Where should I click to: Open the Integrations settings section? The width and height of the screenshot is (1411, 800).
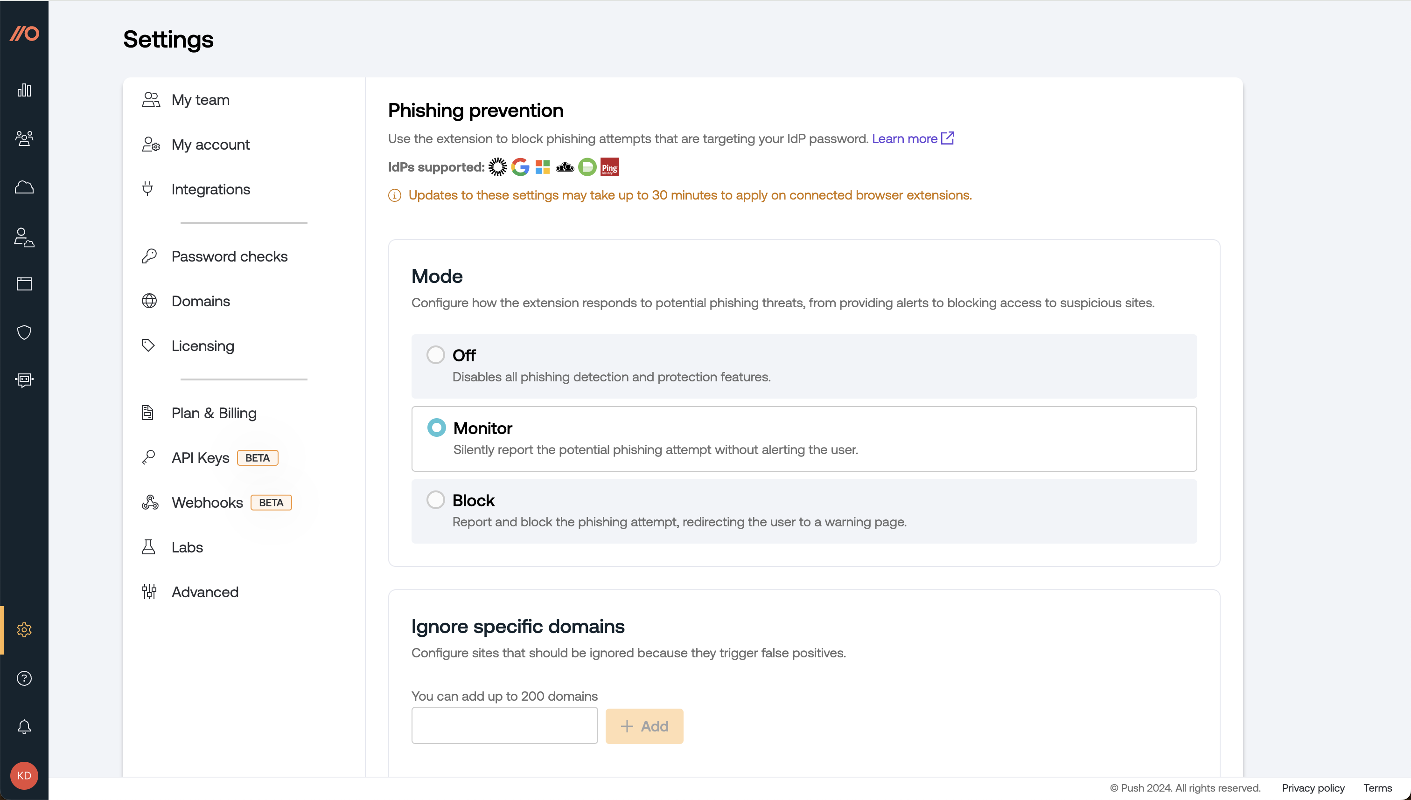pyautogui.click(x=211, y=189)
